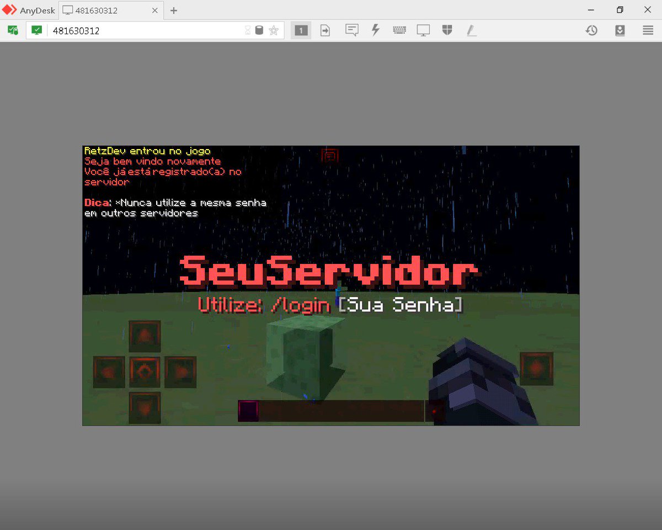
Task: Click the 'Utilize: /login' text
Action: tap(264, 305)
